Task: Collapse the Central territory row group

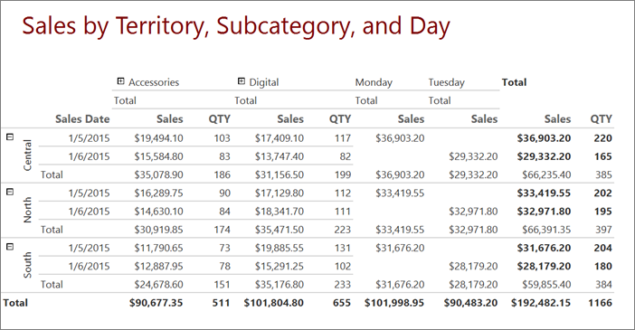Action: pos(10,137)
